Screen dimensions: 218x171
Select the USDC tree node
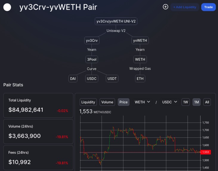click(92, 78)
